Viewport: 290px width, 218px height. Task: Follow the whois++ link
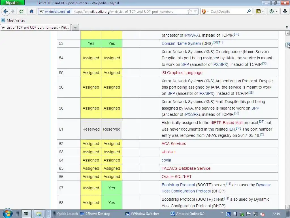(169, 152)
